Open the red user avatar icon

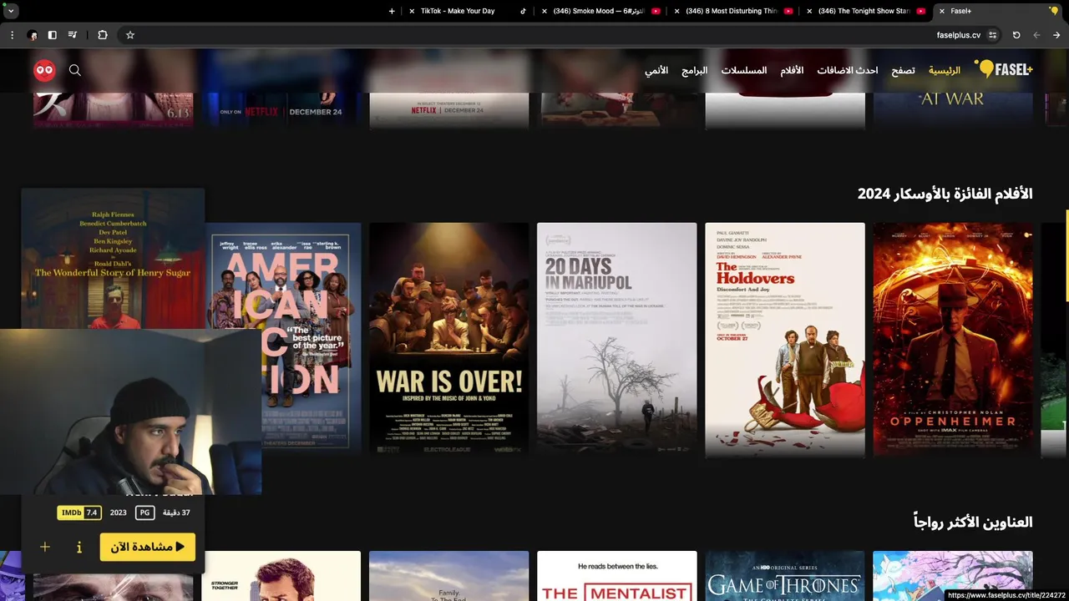coord(44,70)
